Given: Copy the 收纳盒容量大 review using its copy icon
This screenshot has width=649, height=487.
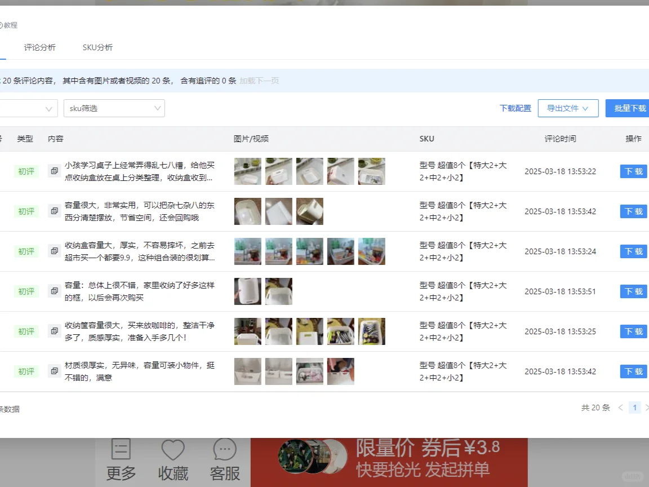Looking at the screenshot, I should pyautogui.click(x=54, y=251).
